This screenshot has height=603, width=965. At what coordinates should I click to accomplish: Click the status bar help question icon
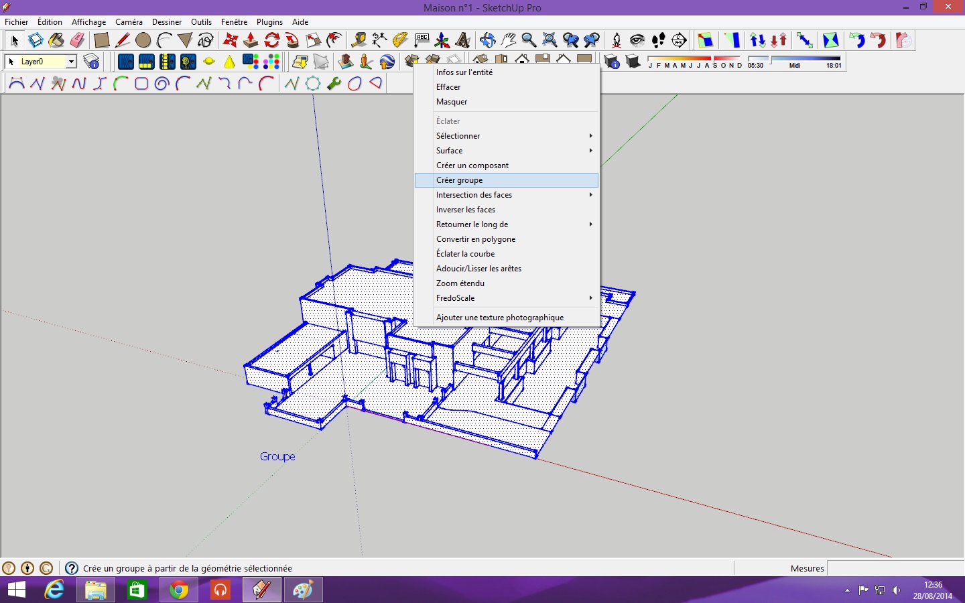tap(72, 568)
